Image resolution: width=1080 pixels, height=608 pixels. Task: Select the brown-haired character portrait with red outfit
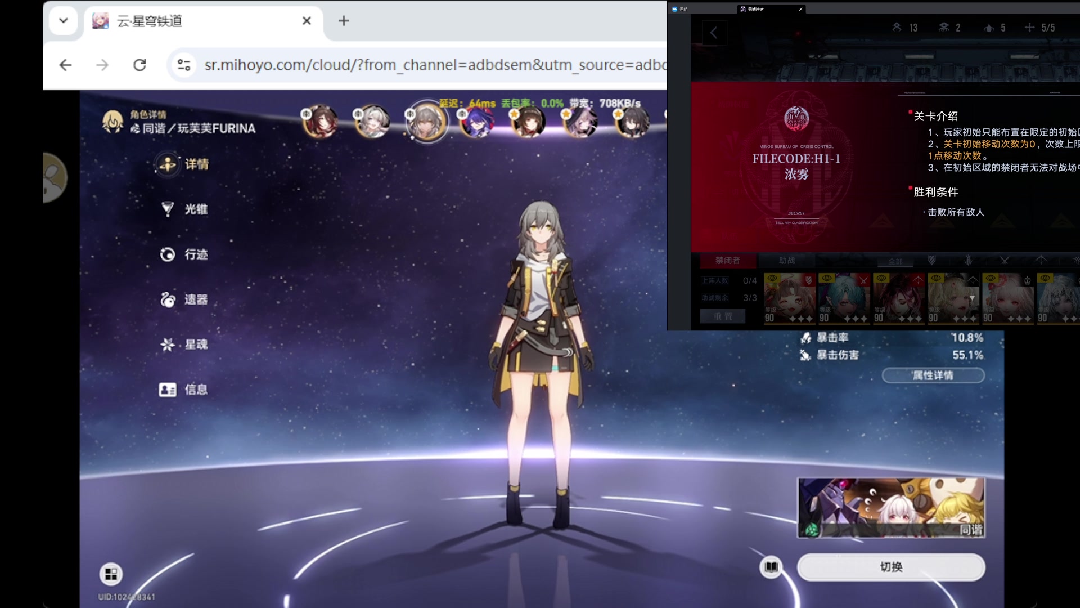click(x=320, y=122)
